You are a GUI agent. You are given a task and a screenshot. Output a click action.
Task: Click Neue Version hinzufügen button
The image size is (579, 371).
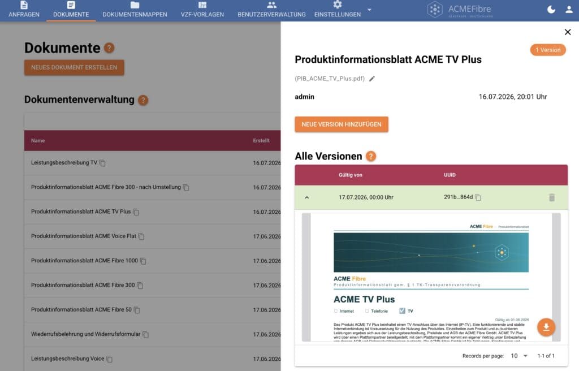[x=341, y=124]
